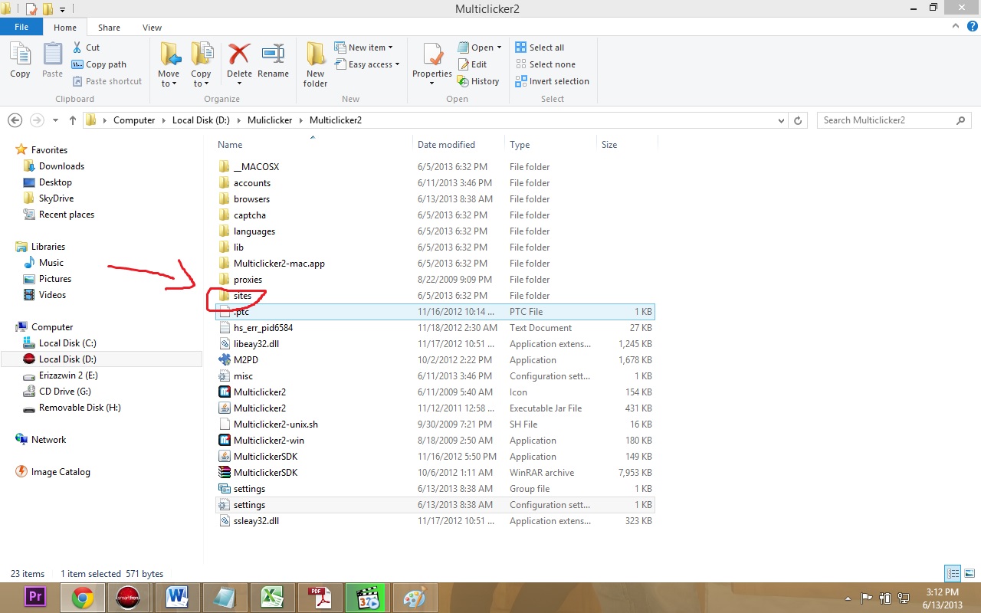Screen dimensions: 981x613
Task: Open the File menu
Action: click(x=21, y=26)
